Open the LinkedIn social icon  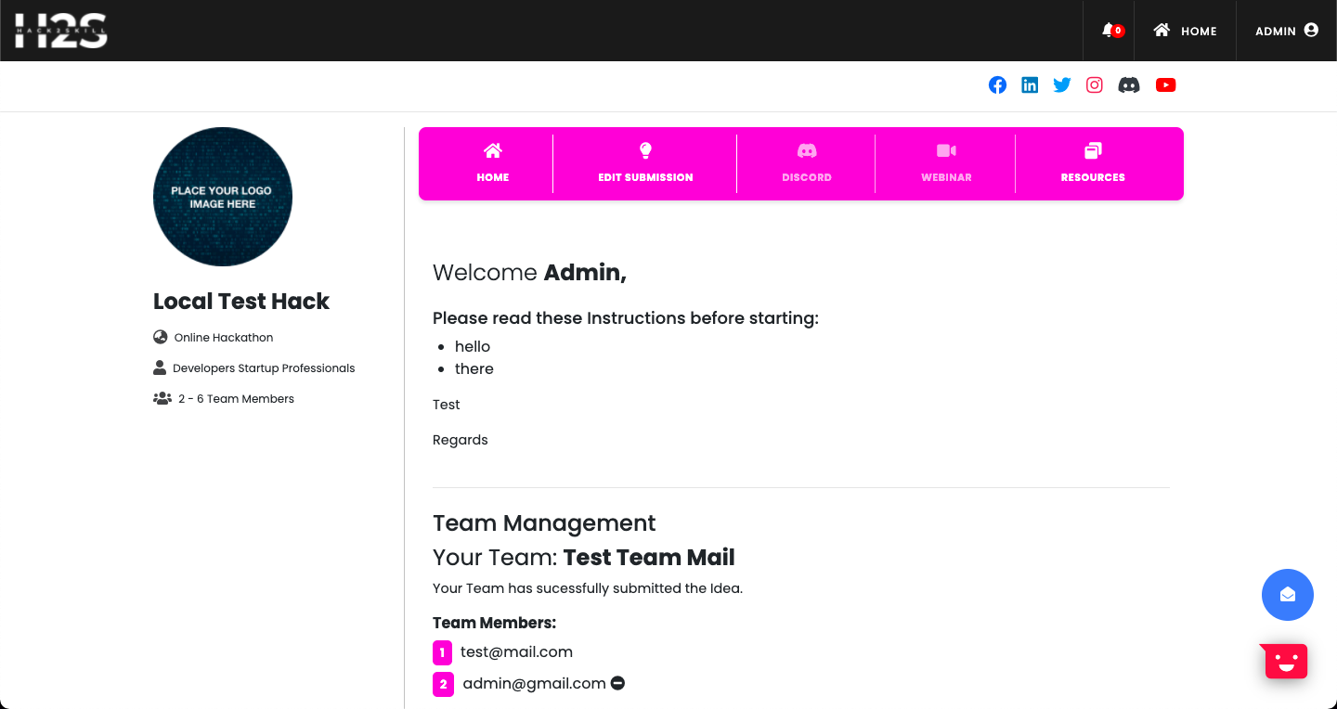pyautogui.click(x=1030, y=85)
